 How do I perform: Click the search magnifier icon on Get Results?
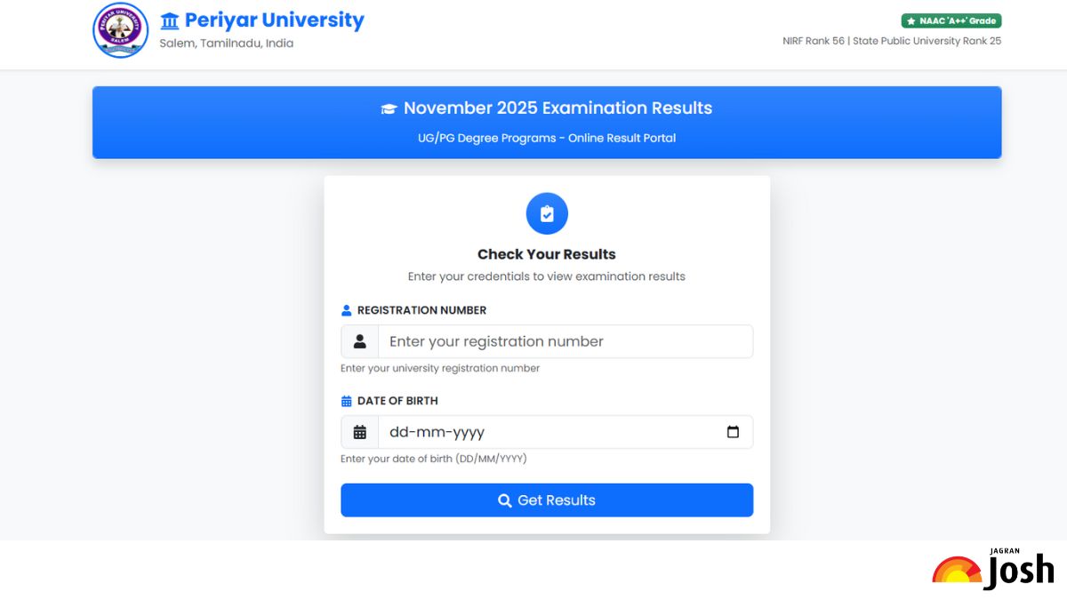tap(505, 500)
